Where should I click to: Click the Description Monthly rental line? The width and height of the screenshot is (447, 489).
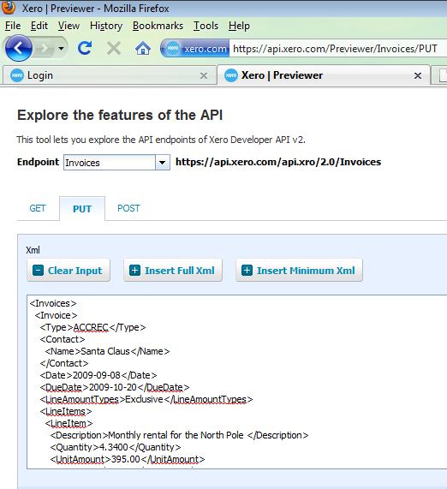click(x=179, y=435)
